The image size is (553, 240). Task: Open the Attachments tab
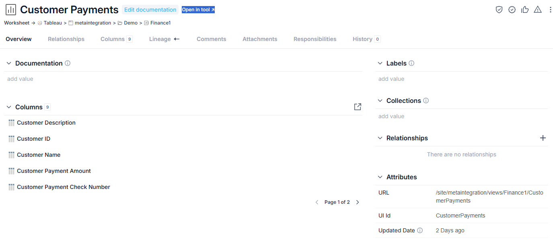point(260,39)
